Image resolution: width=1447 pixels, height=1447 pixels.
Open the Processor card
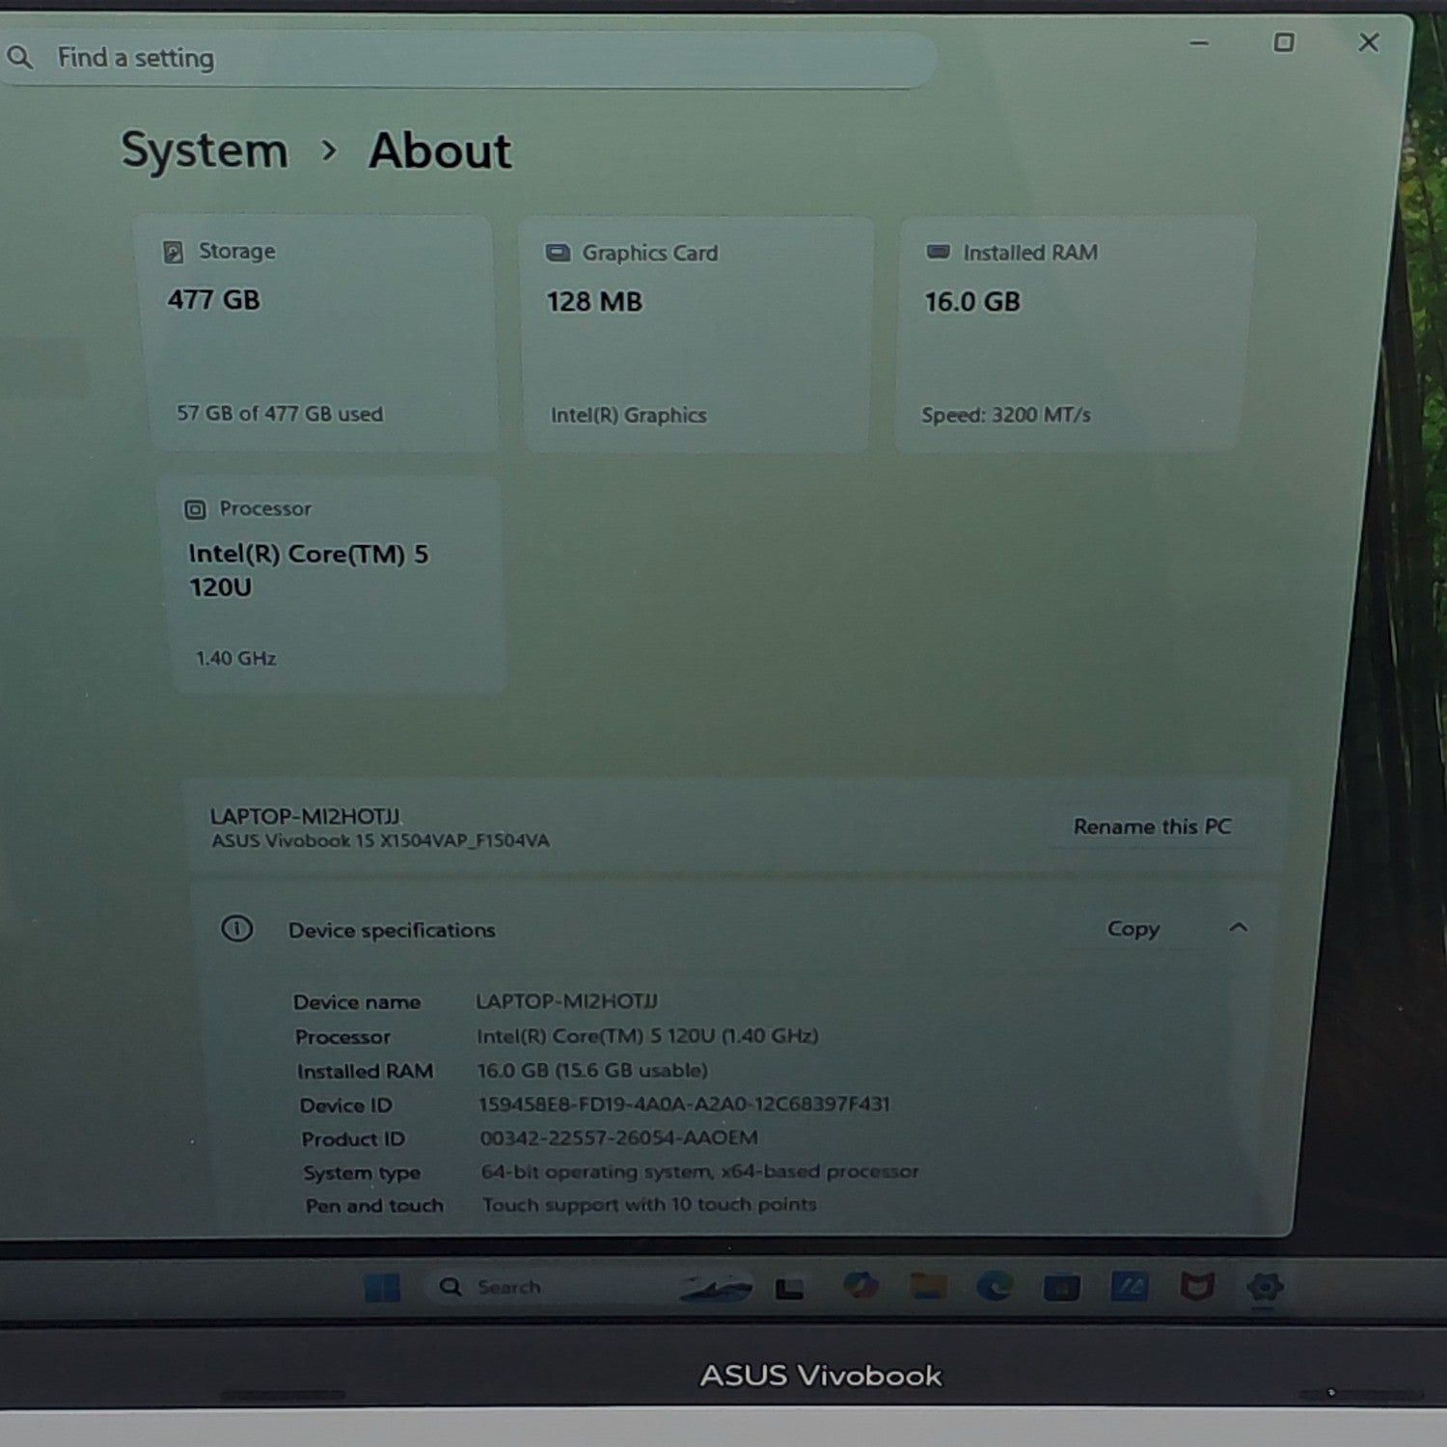(332, 584)
